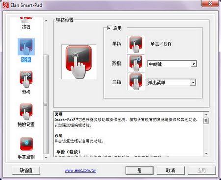Click the 取消 cancel button
The image size is (221, 180).
(170, 170)
